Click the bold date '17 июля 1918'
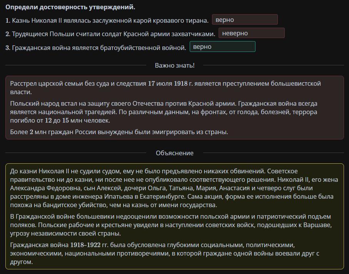This screenshot has width=349, height=274. [x=168, y=83]
